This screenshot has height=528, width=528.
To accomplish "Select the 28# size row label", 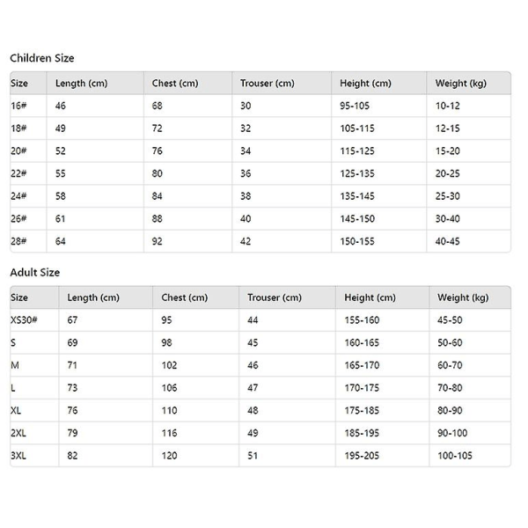I will [x=18, y=241].
